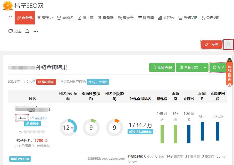Click the 偏低 29.13% badge
234x165 pixels.
pyautogui.click(x=20, y=159)
